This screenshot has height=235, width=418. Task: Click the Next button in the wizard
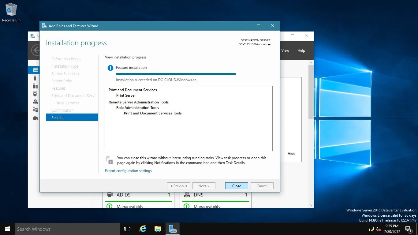204,186
